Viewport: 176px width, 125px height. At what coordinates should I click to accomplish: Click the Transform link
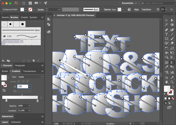pyautogui.click(x=146, y=10)
